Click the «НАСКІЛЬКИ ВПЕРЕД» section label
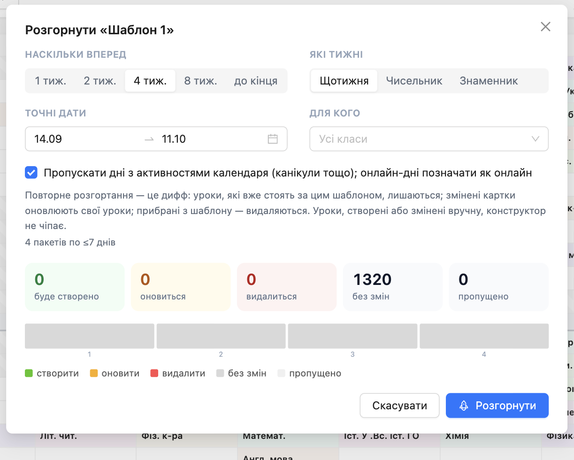 (x=76, y=54)
